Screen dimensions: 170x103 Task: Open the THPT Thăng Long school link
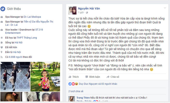tap(27, 38)
